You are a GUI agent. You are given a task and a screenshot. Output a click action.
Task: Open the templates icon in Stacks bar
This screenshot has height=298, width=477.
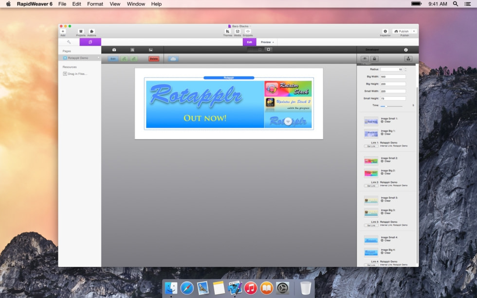point(132,50)
